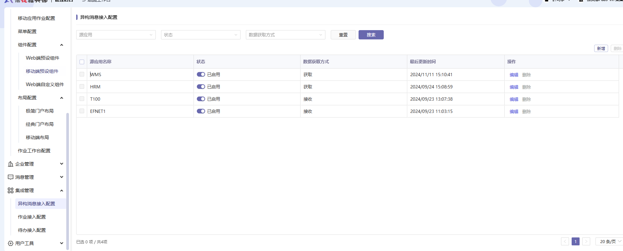
Task: Click the 集成管理 grid icon
Action: [11, 190]
